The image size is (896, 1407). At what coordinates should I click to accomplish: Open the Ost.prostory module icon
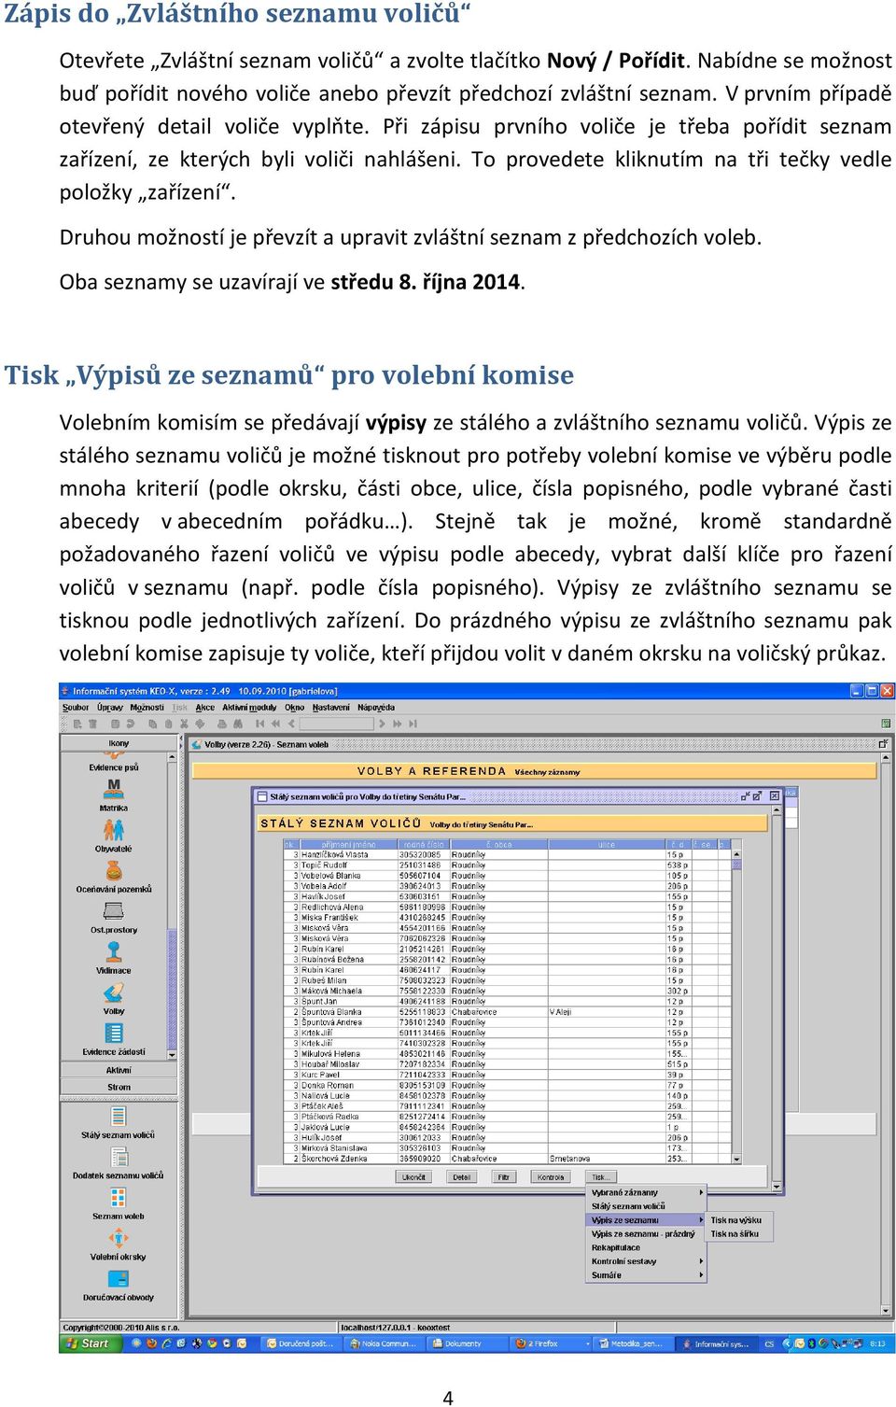114,910
